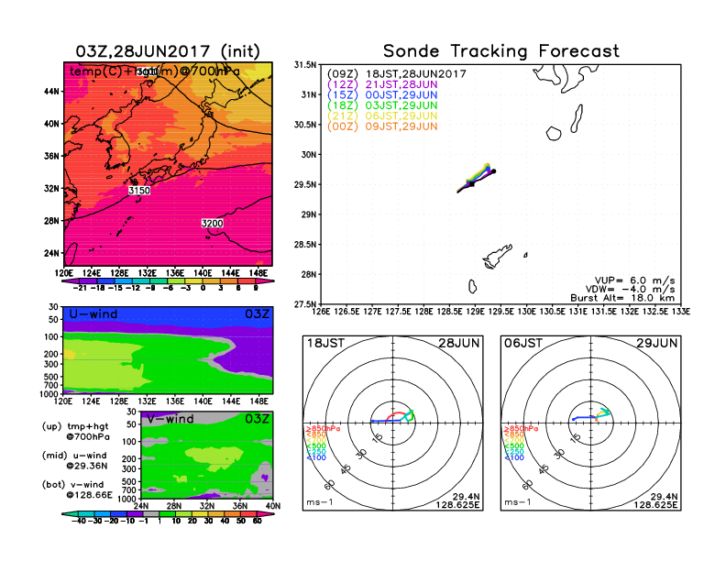Select the blue "(15Z) 00JST,29JUN" legend entry

[382, 95]
